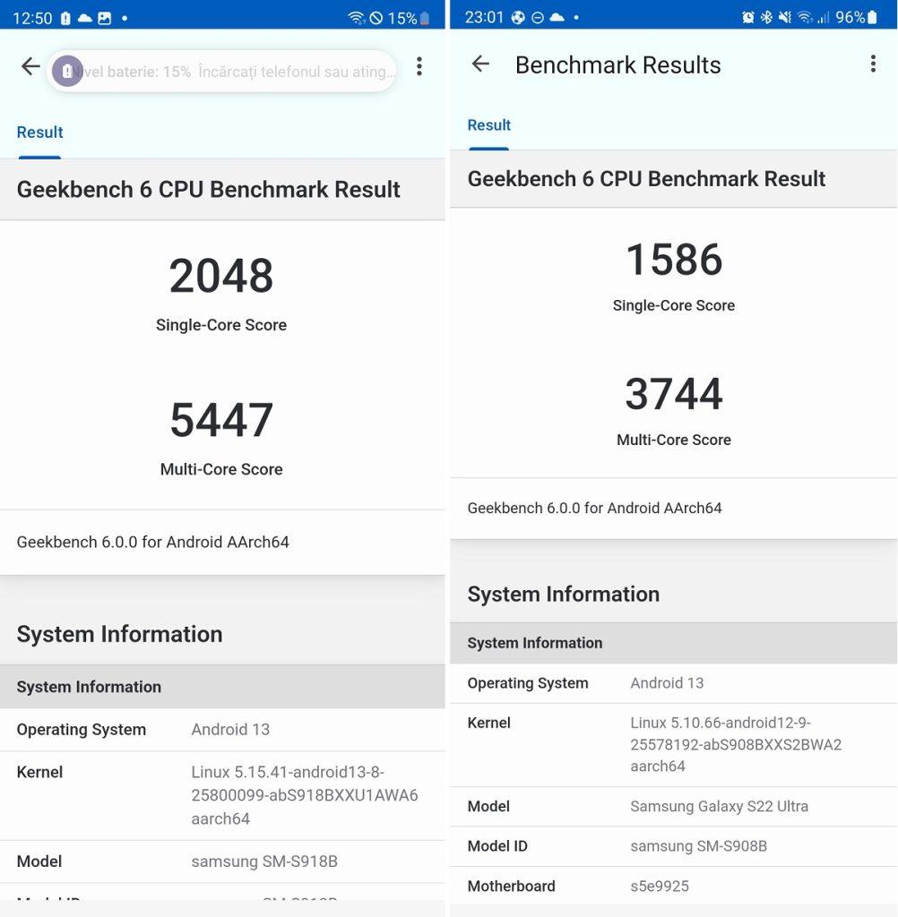Tap the 2048 single-core score

click(221, 276)
